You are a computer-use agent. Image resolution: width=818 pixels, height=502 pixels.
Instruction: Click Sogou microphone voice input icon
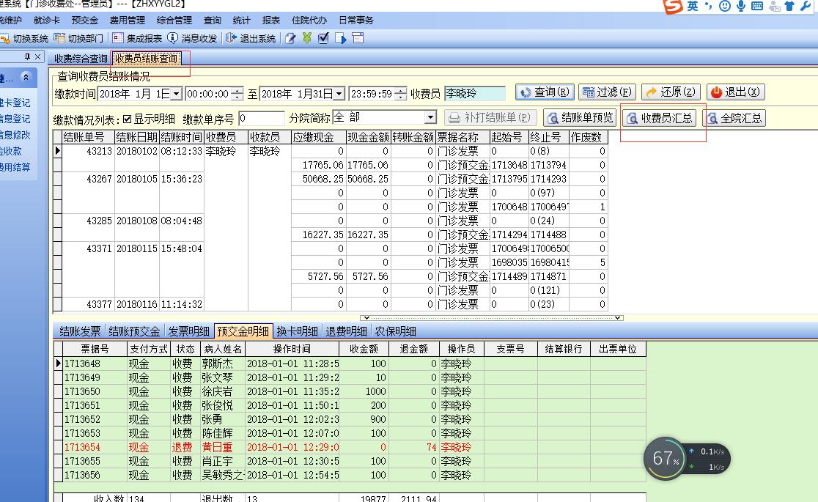pyautogui.click(x=741, y=7)
